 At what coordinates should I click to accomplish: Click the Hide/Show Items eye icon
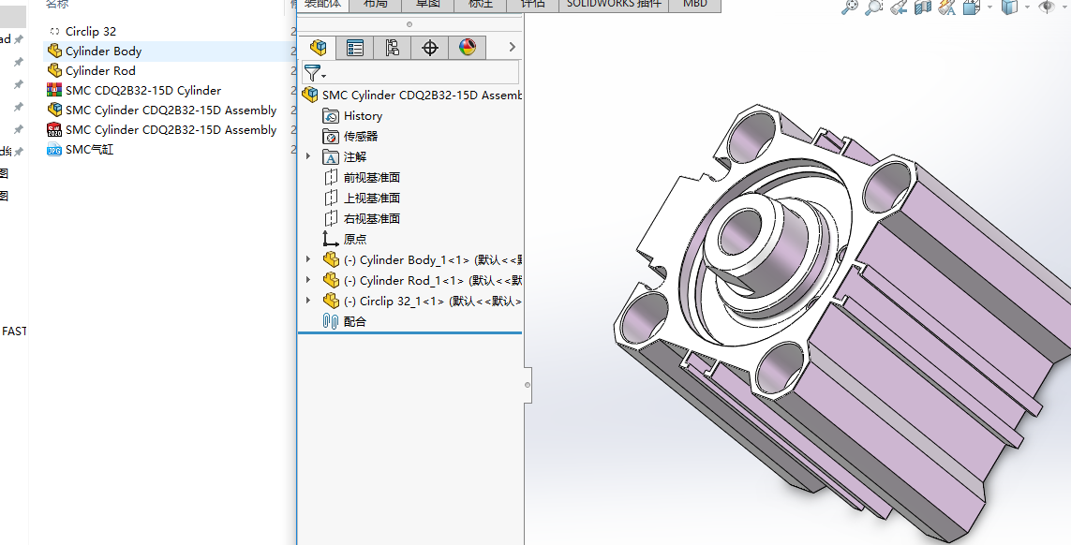pos(1046,7)
